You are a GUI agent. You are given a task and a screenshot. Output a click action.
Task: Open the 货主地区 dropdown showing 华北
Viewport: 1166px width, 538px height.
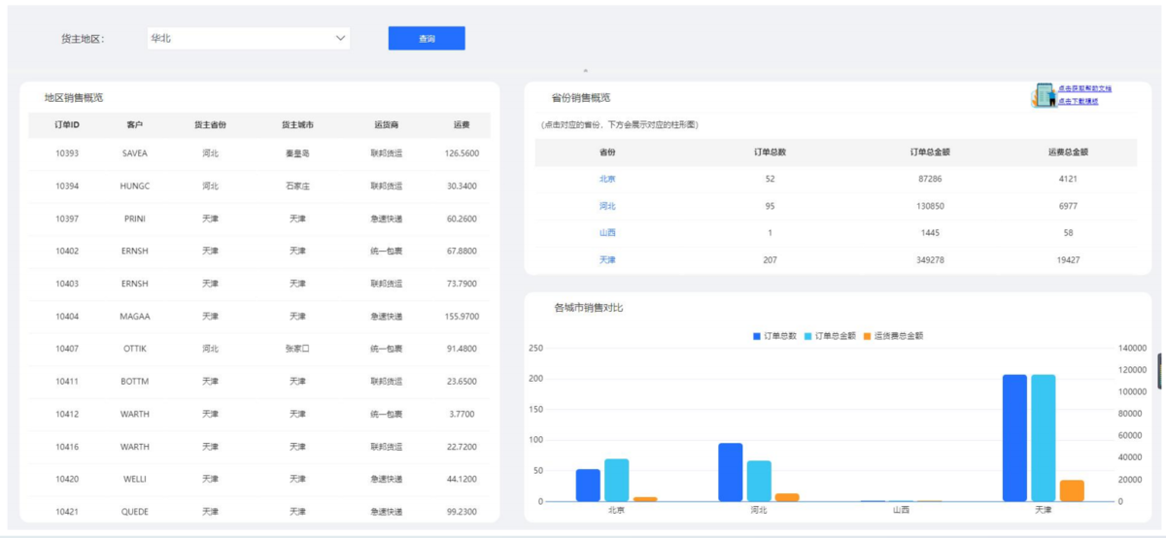(248, 38)
